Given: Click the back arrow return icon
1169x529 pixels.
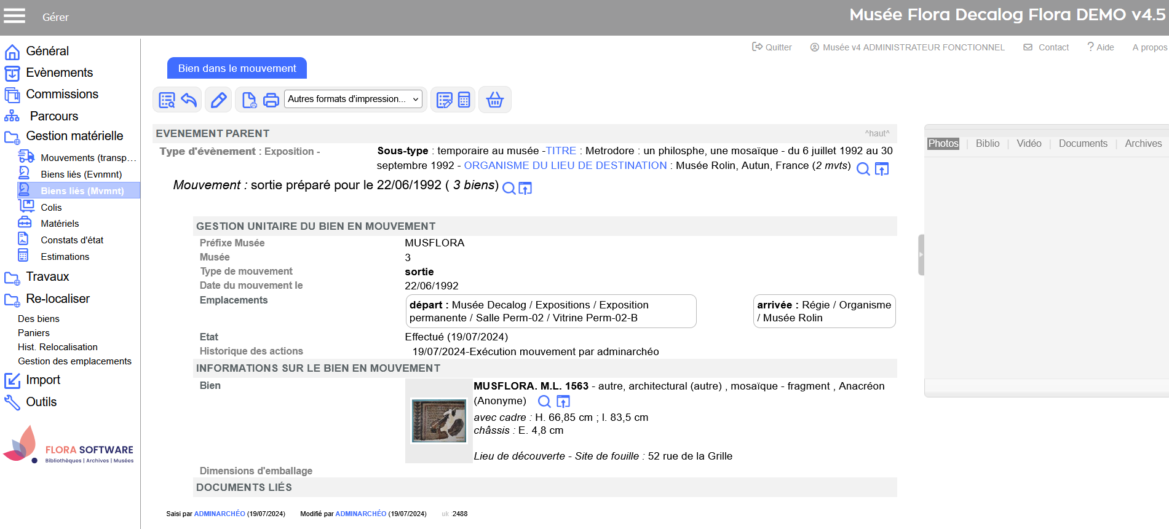Looking at the screenshot, I should click(x=189, y=100).
